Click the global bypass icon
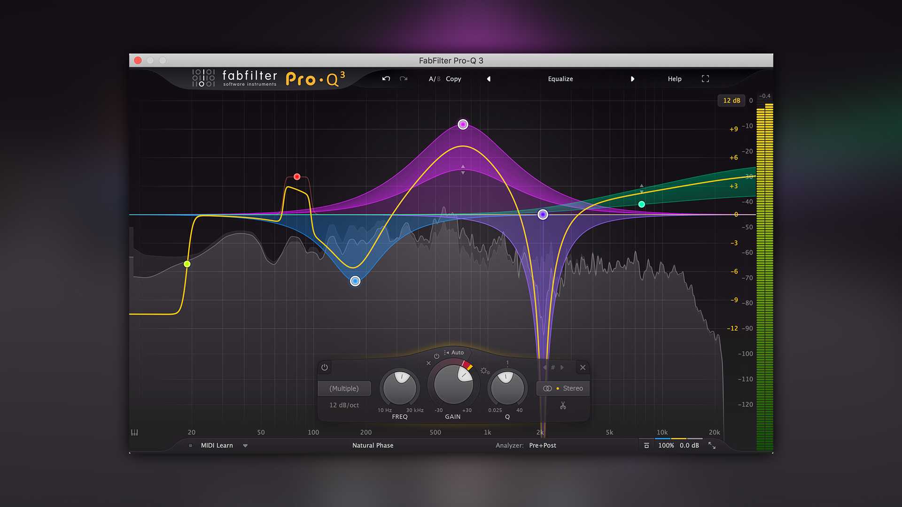902x507 pixels. tap(646, 446)
